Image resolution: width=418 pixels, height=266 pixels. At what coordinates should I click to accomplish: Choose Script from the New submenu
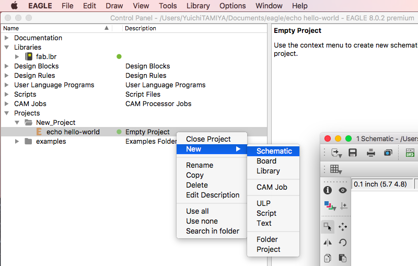point(273,213)
